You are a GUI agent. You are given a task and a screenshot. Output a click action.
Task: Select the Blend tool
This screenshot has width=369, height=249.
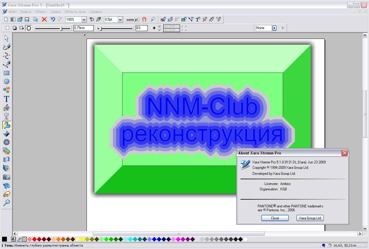point(7,151)
